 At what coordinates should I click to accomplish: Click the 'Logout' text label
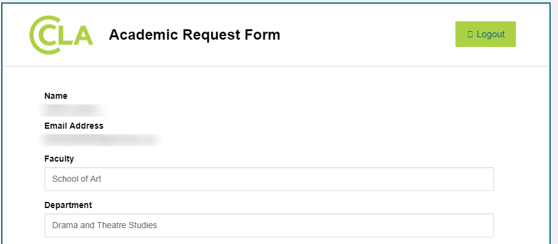[490, 34]
